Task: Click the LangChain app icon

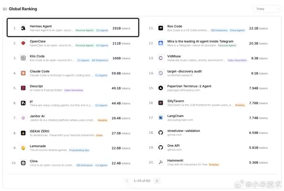Action: click(x=160, y=118)
